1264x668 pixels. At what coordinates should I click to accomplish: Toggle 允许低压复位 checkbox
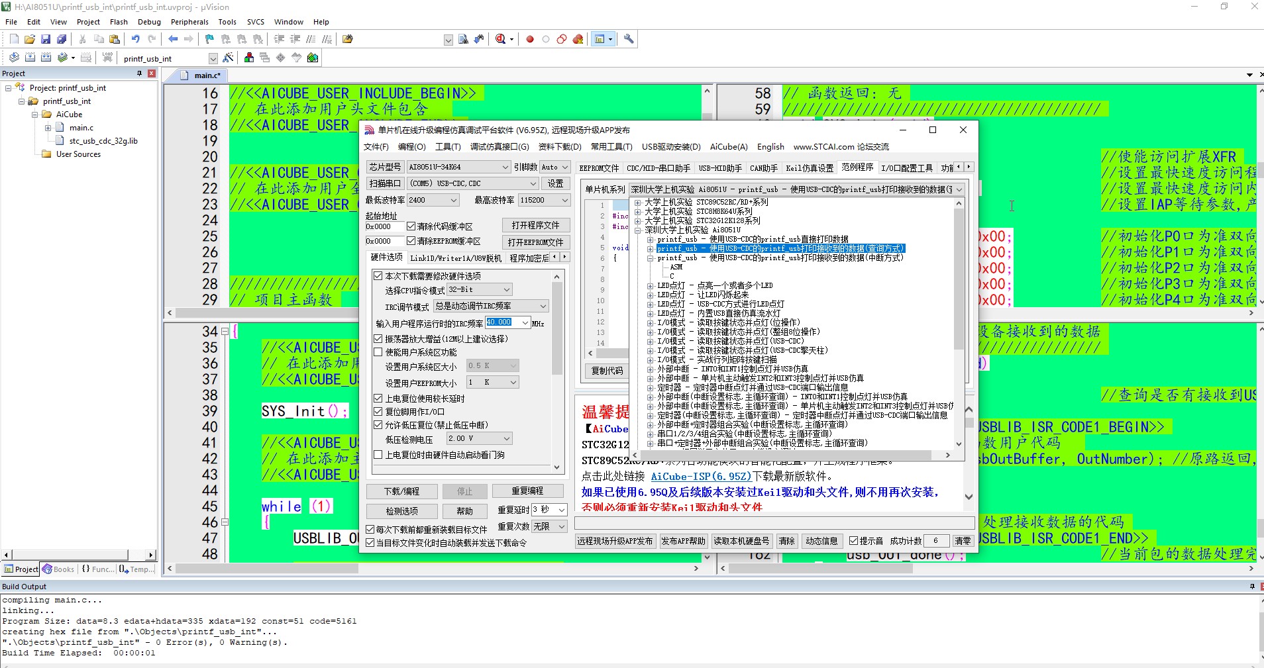click(378, 424)
